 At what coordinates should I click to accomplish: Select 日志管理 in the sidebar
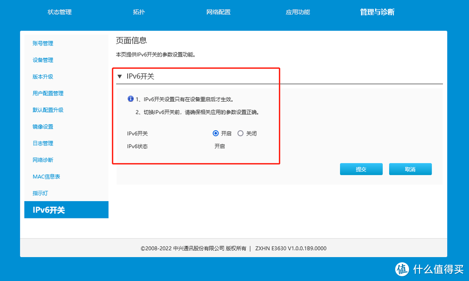pyautogui.click(x=43, y=143)
